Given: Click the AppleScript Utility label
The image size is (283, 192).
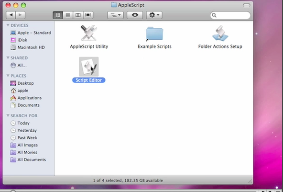Looking at the screenshot, I should [x=89, y=46].
